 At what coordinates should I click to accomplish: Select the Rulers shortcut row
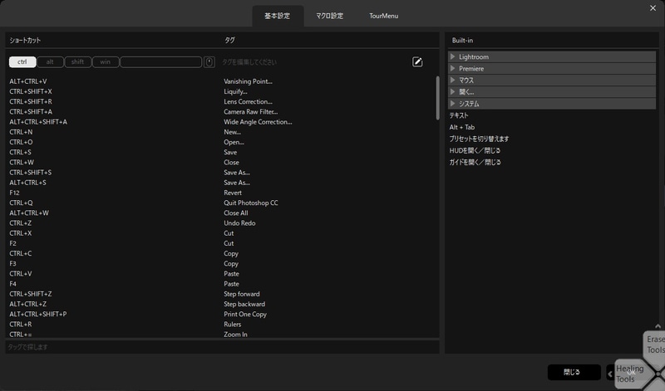(x=220, y=325)
